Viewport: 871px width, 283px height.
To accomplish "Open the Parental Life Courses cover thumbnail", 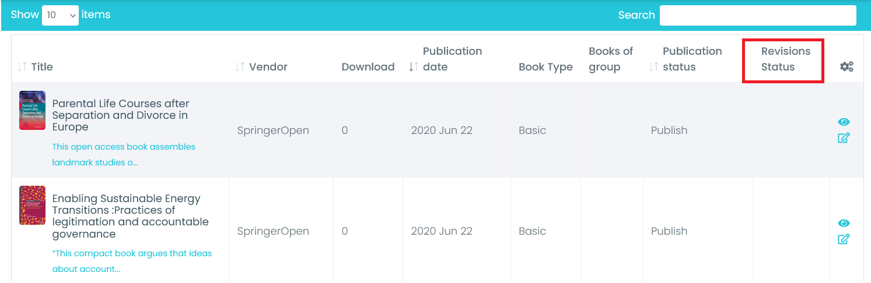I will [32, 110].
